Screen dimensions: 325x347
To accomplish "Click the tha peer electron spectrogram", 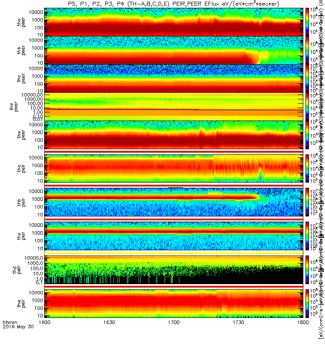I will coord(174,22).
